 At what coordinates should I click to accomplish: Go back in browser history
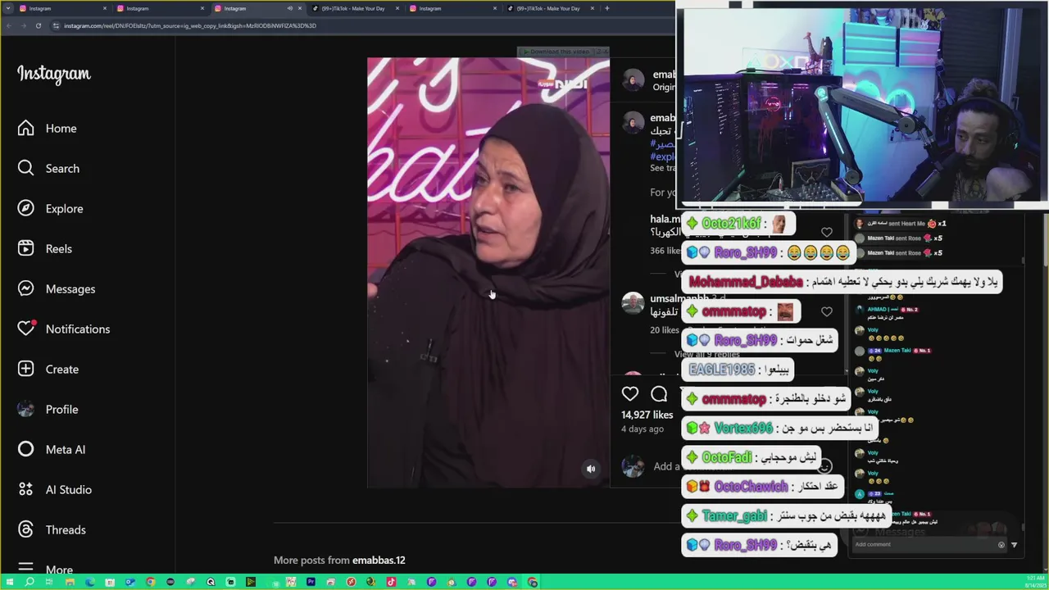pos(8,25)
